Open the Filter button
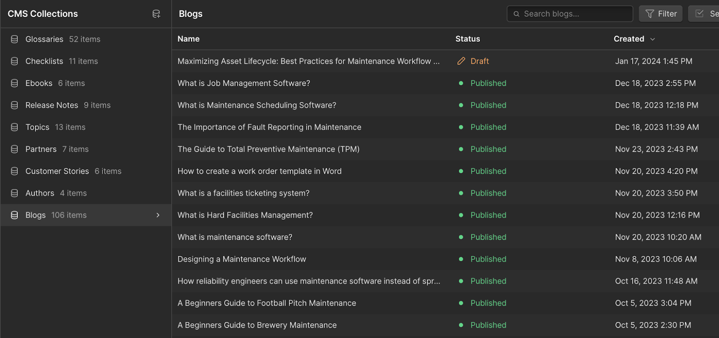Screen dimensions: 719x338 661,14
